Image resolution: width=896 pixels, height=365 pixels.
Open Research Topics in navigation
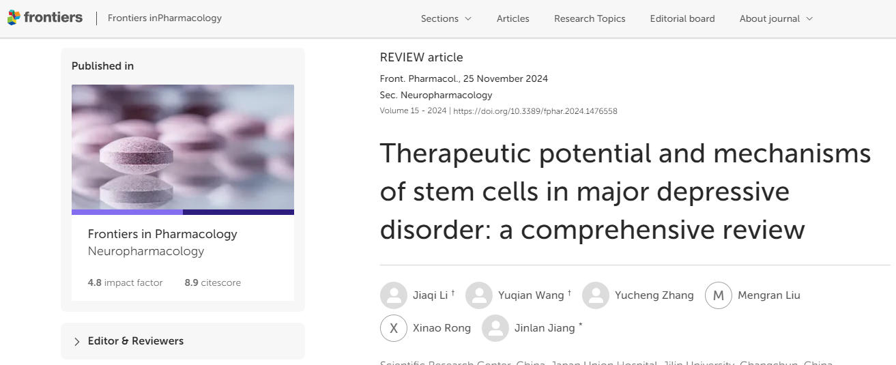pyautogui.click(x=590, y=18)
